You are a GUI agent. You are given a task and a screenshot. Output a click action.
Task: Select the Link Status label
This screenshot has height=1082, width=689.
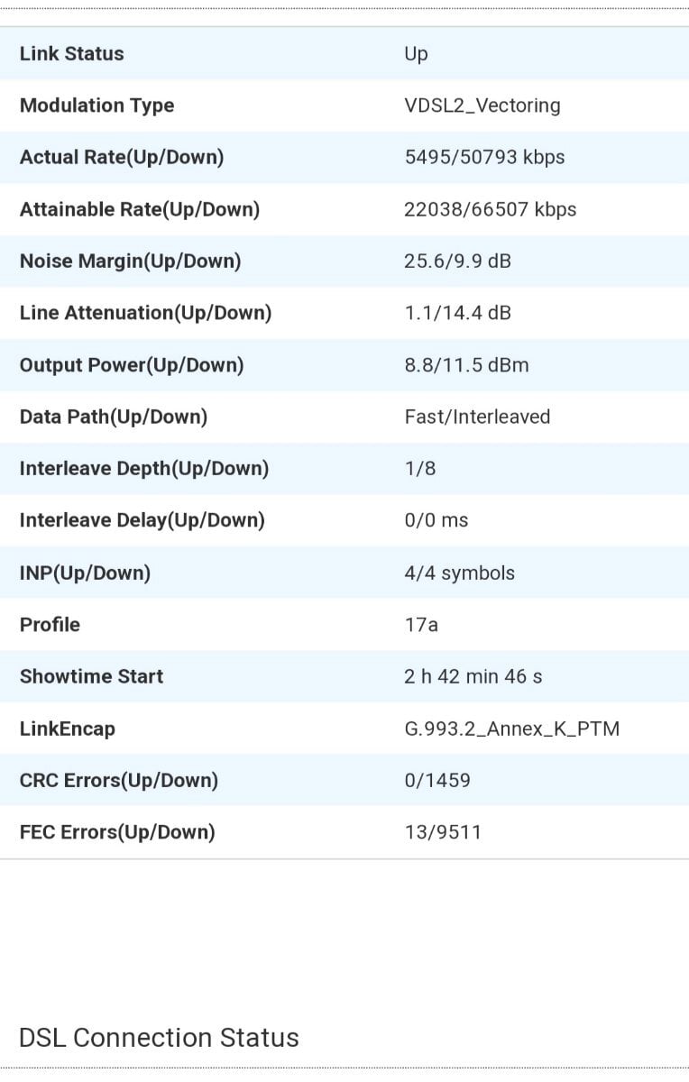pos(71,53)
